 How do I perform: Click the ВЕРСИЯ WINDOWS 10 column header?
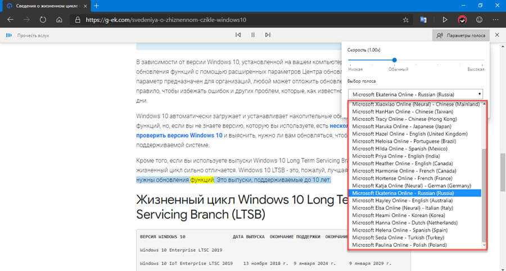(162, 237)
